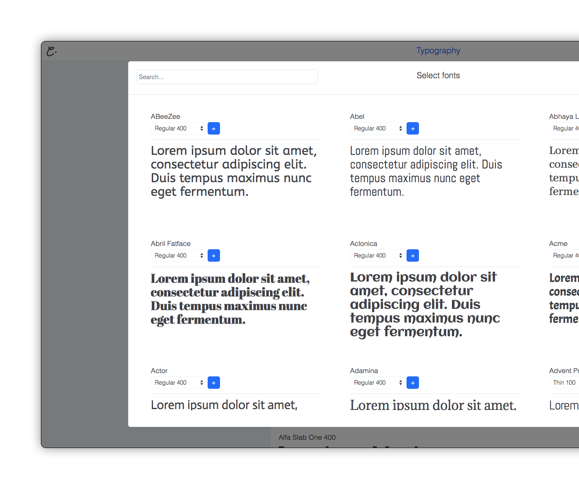579x489 pixels.
Task: Open Aclonica weight dropdown
Action: point(378,255)
